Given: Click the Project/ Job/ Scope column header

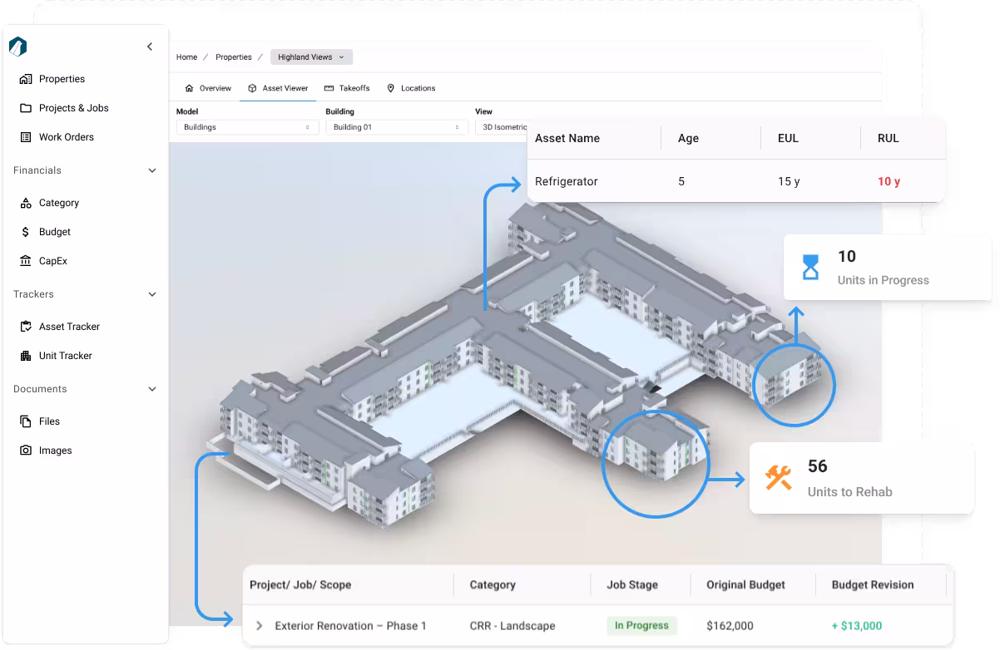Looking at the screenshot, I should 300,585.
